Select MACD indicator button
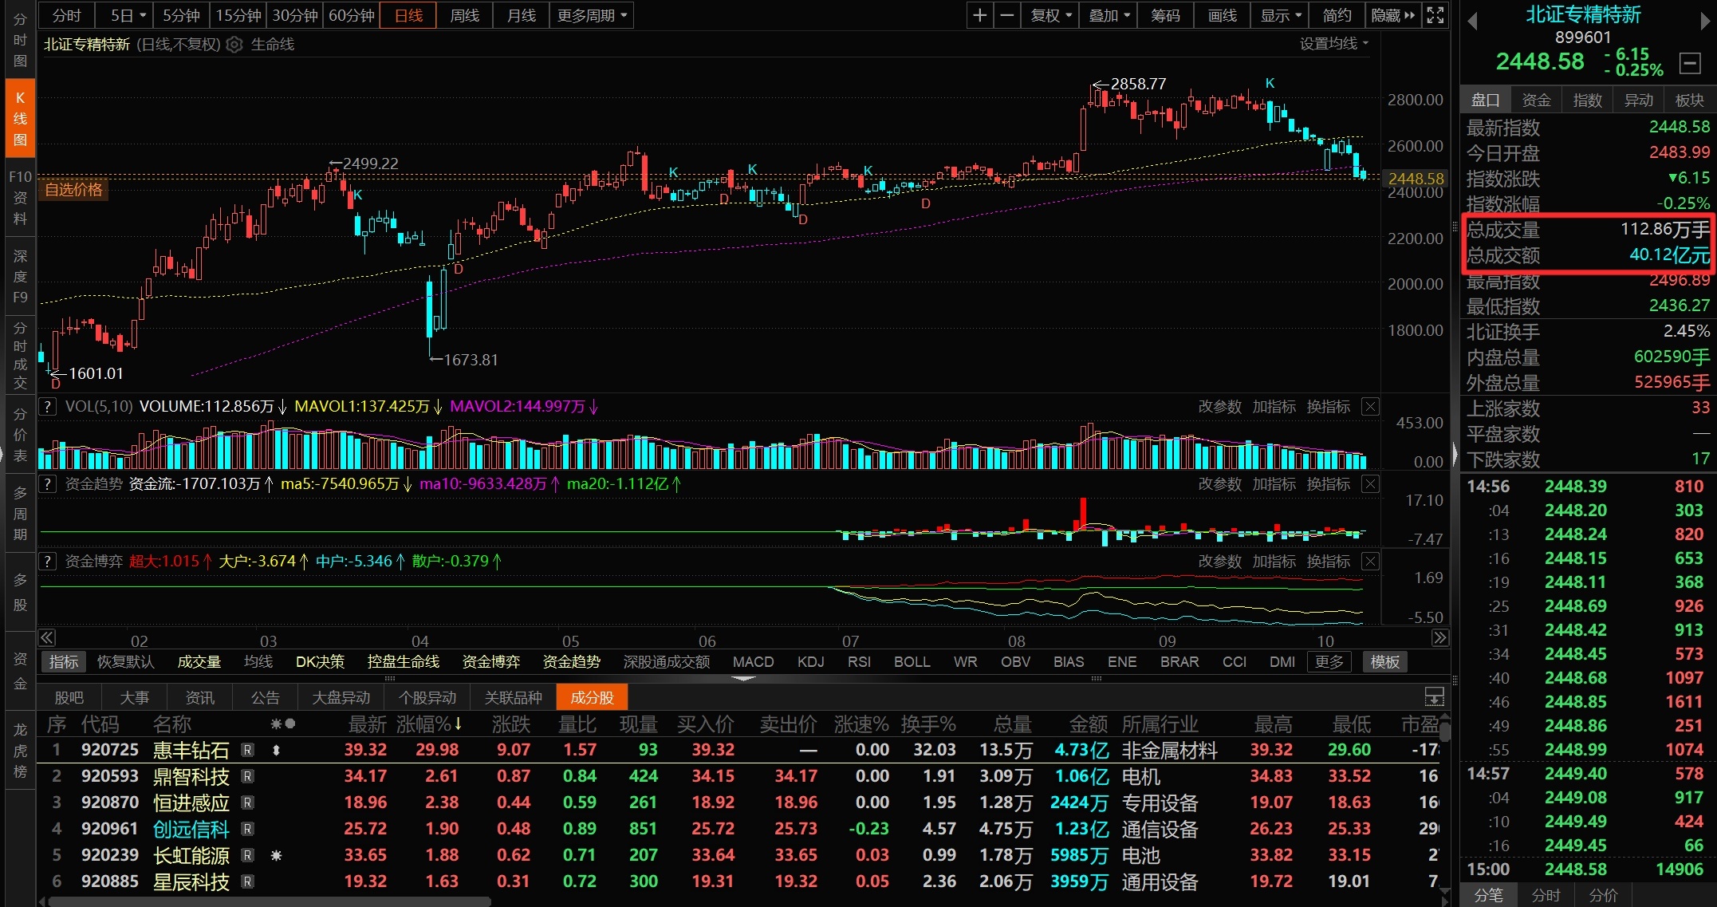Screen dimensions: 1717x907 [753, 662]
